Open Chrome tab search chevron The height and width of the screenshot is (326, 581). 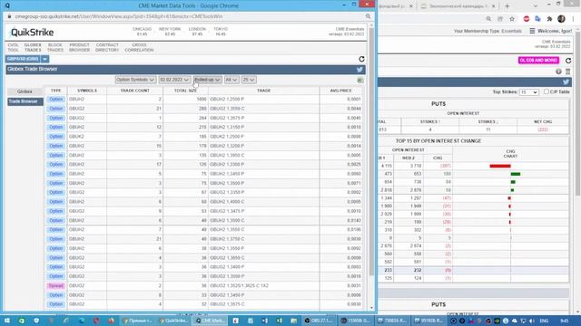coord(535,6)
